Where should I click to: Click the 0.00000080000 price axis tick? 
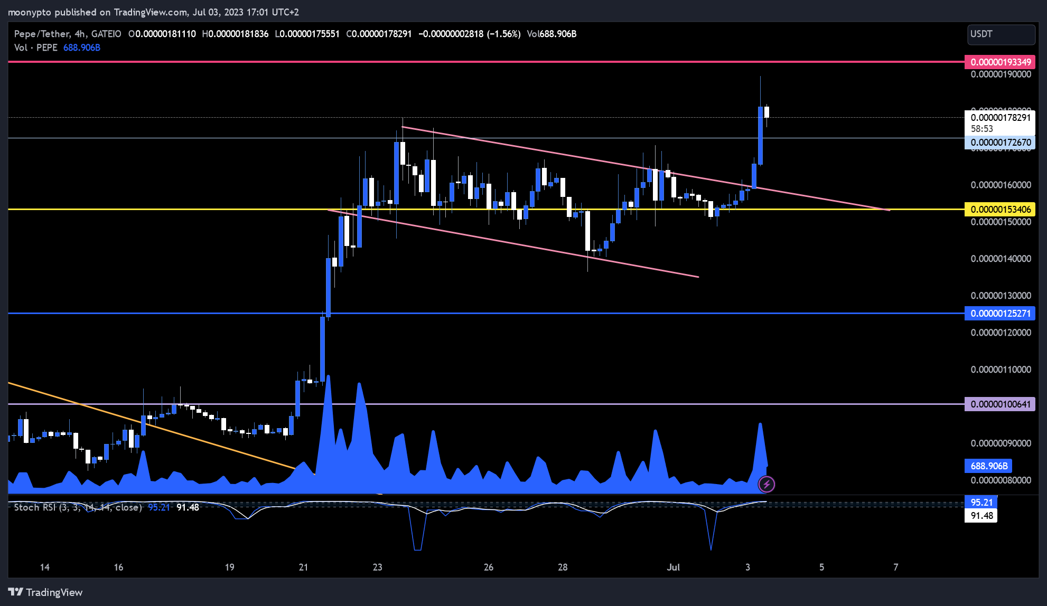tap(1001, 480)
